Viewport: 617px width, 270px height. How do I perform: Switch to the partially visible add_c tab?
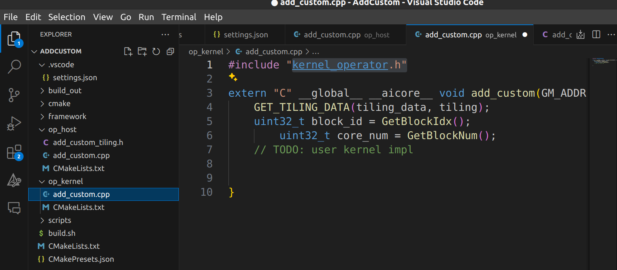(557, 35)
